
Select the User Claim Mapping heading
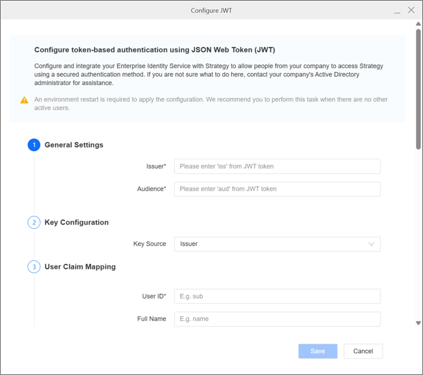click(x=80, y=267)
